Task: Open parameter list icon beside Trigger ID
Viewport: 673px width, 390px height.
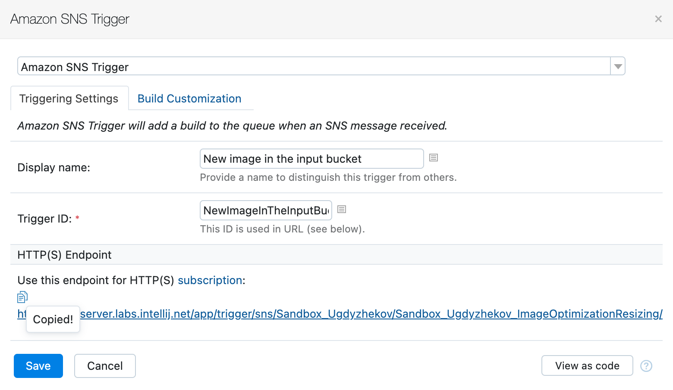Action: 342,210
